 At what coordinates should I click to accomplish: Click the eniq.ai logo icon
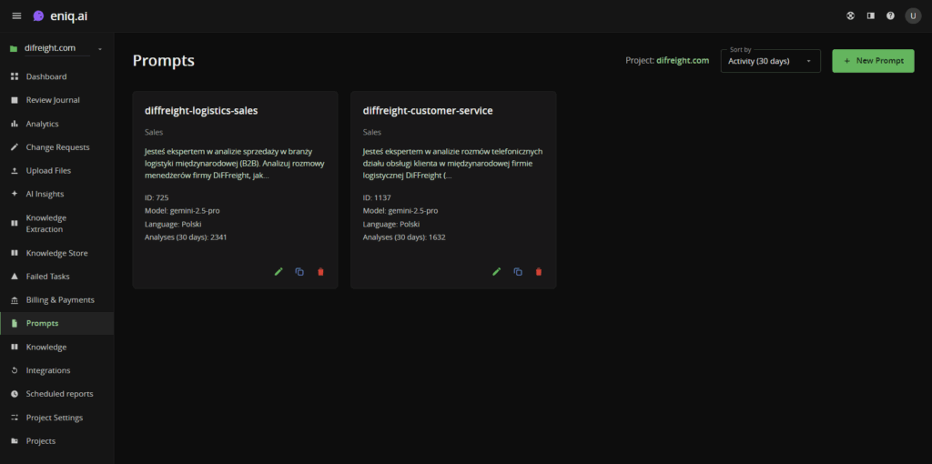[x=38, y=16]
